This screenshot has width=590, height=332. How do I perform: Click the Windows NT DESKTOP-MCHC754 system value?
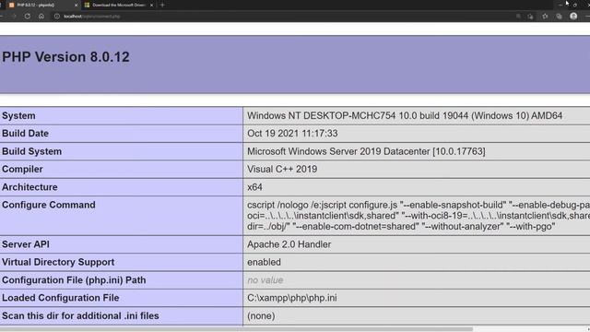click(405, 115)
